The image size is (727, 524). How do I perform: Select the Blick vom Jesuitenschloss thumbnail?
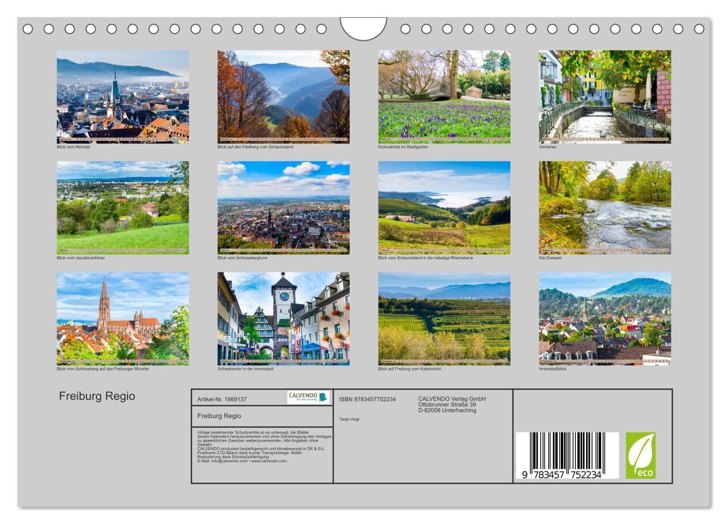(x=122, y=208)
